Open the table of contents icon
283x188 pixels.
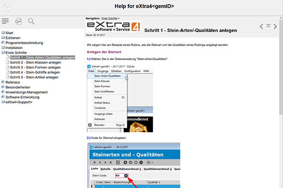pos(6,21)
